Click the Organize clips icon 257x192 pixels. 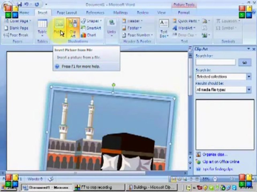point(198,154)
